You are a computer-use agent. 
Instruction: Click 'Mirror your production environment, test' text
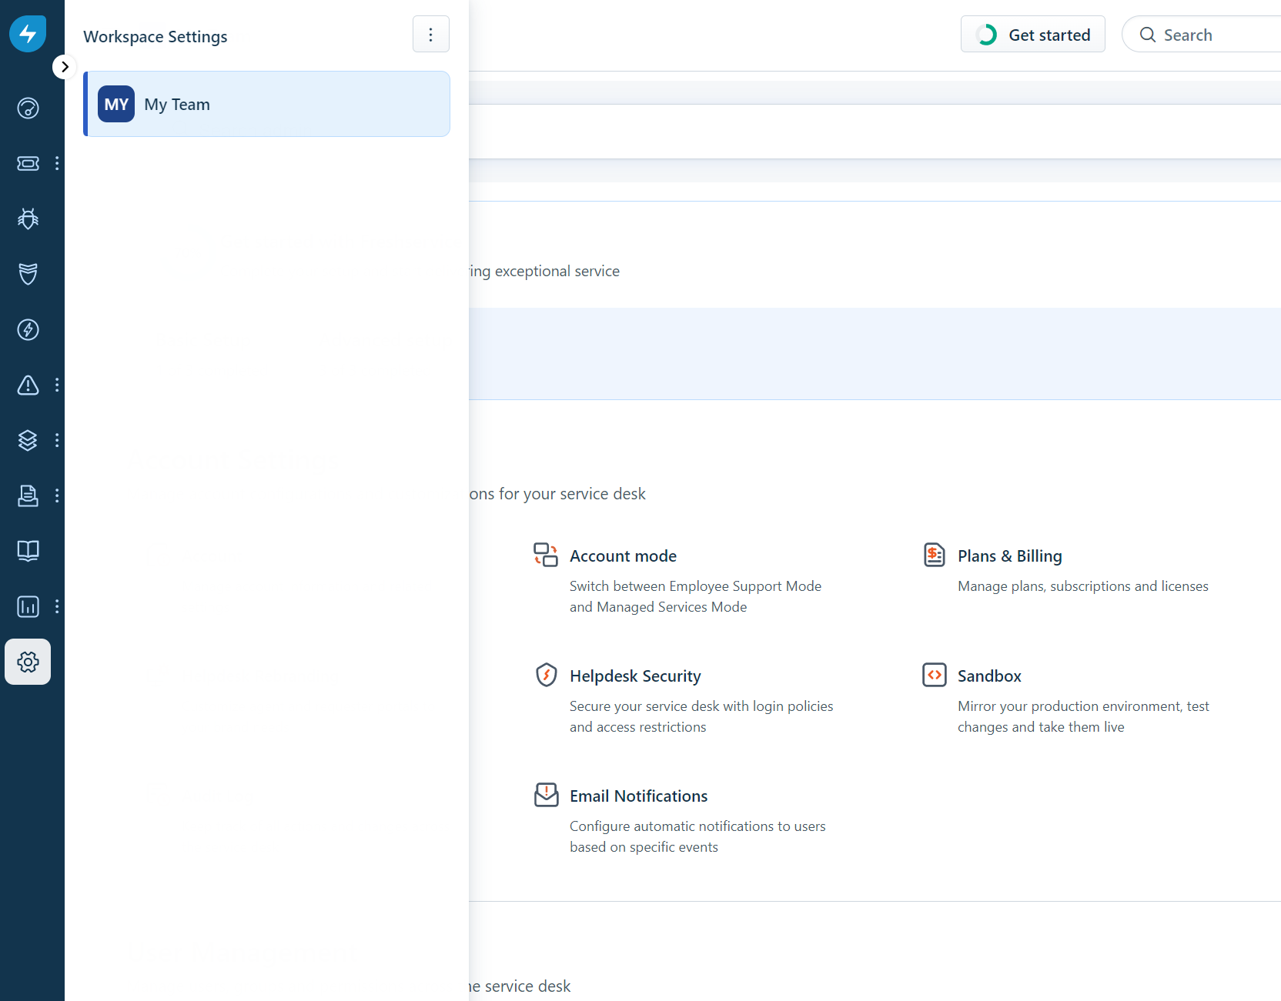(1083, 706)
